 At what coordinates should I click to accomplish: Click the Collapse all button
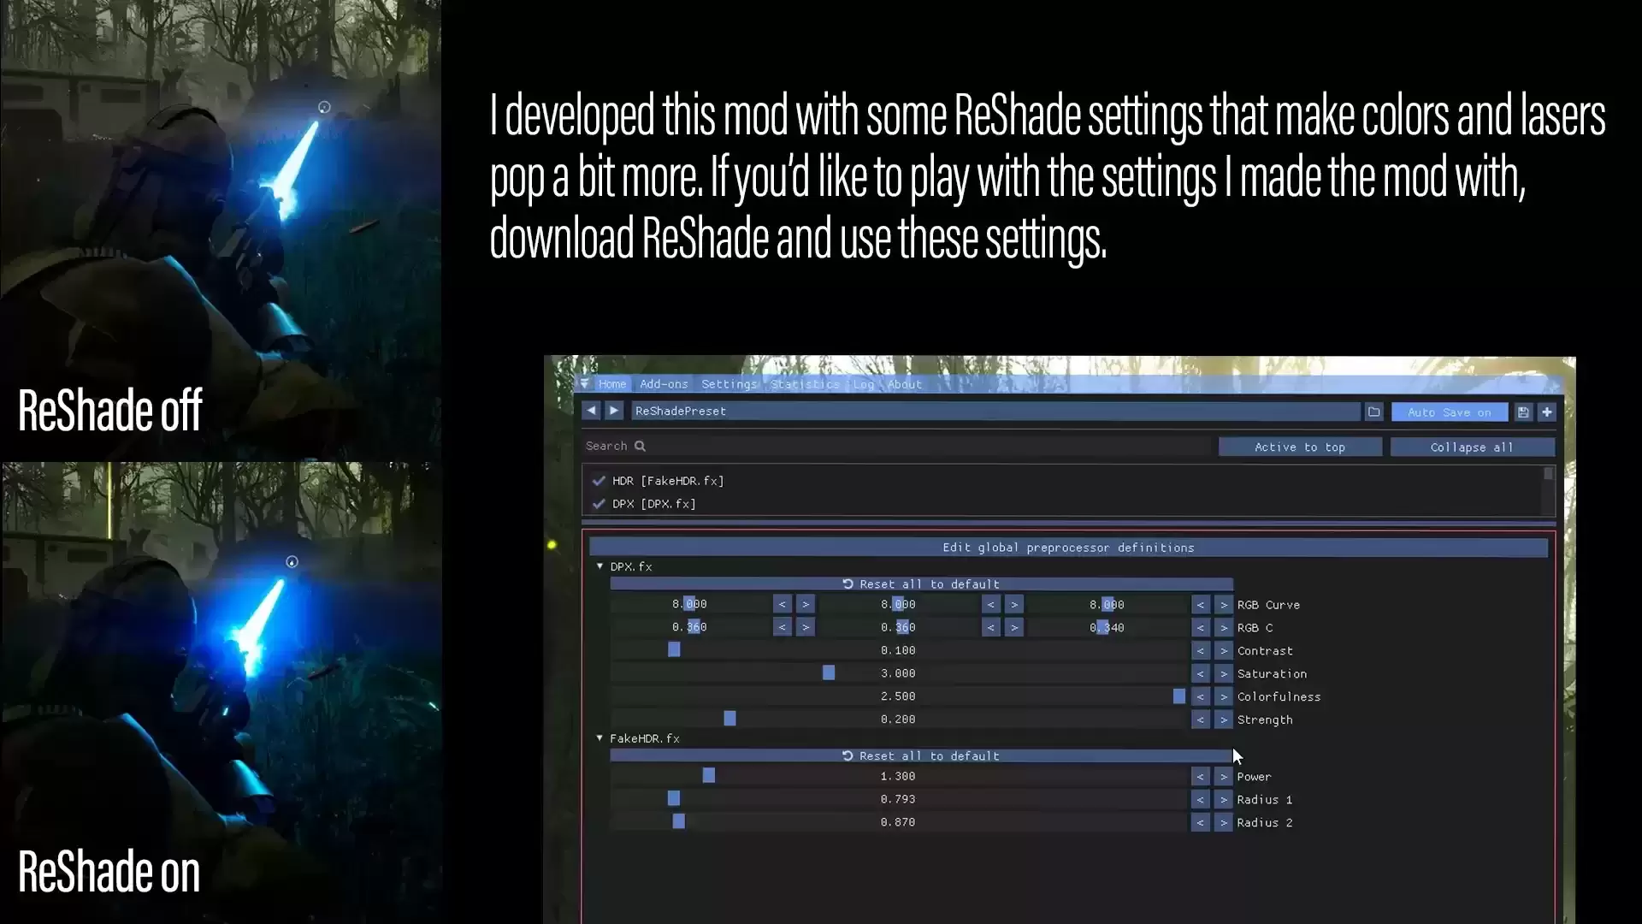pyautogui.click(x=1471, y=447)
